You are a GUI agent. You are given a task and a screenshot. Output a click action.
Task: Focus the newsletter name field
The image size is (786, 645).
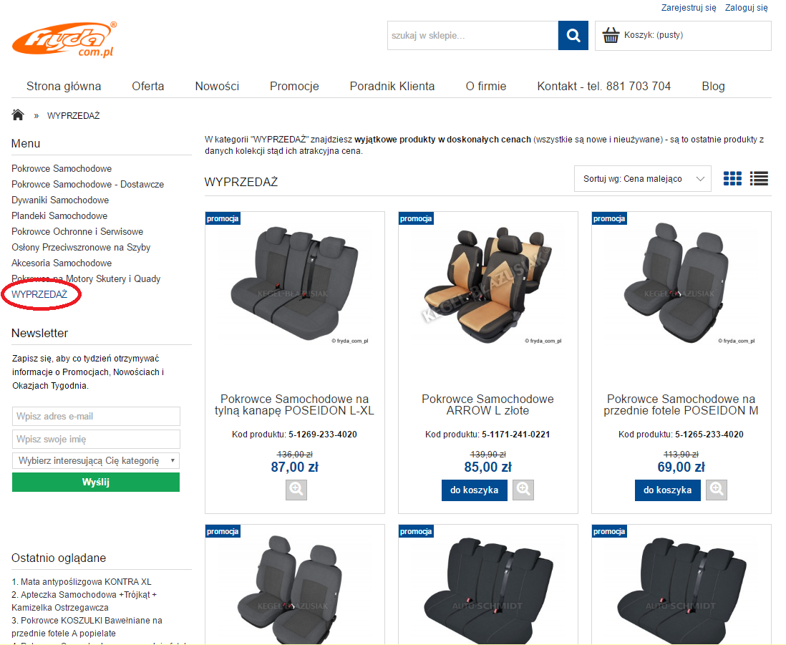click(x=96, y=439)
